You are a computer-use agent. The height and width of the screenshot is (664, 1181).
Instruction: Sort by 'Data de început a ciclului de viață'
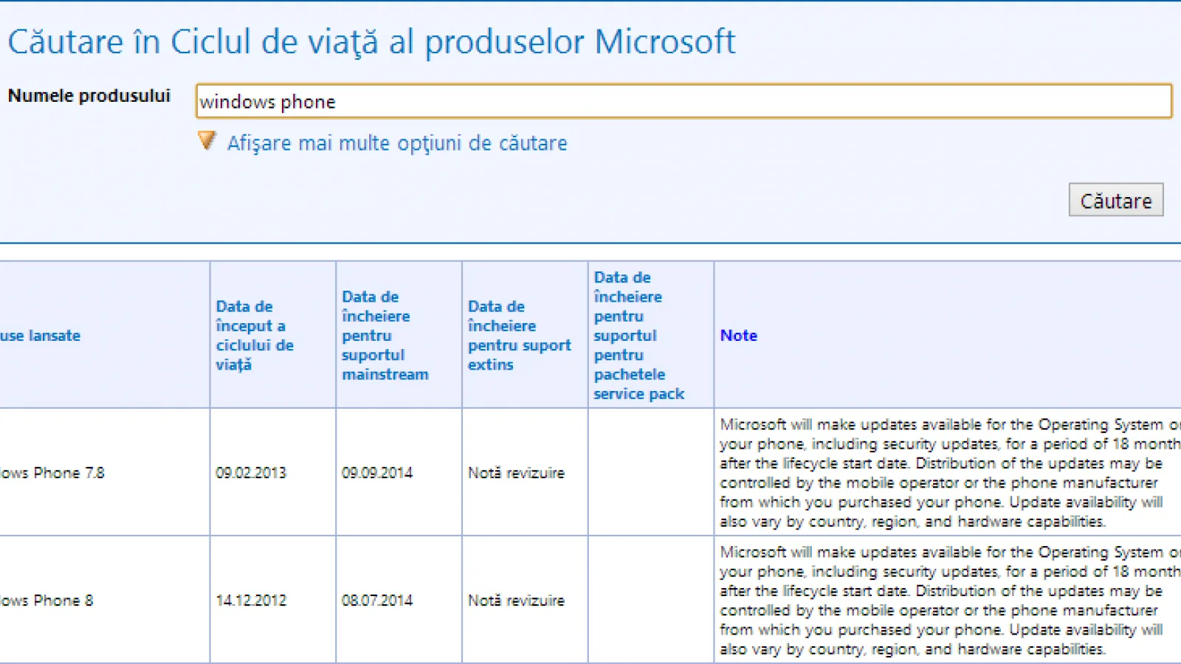[x=255, y=335]
